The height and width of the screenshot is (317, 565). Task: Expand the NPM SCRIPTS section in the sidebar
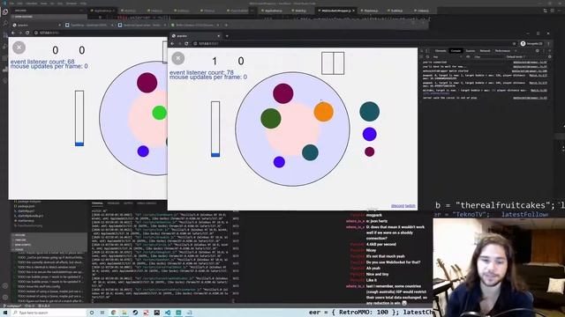pos(49,245)
